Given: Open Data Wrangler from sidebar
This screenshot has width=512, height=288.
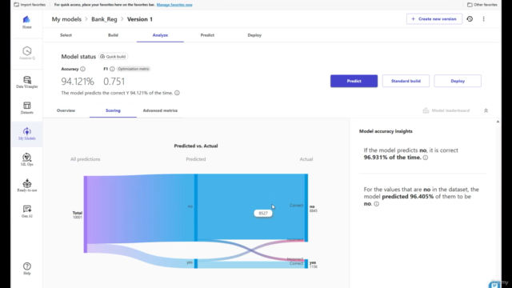Looking at the screenshot, I should [x=26, y=82].
